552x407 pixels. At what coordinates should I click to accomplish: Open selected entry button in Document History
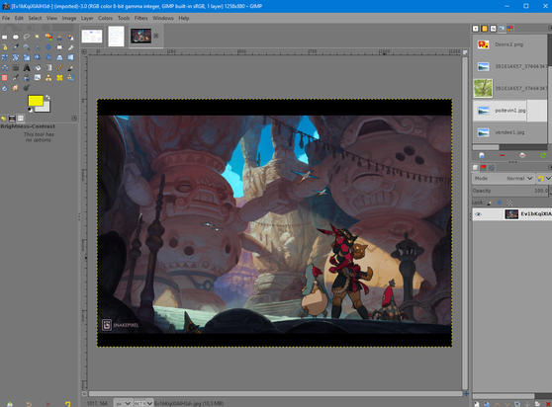(x=482, y=155)
